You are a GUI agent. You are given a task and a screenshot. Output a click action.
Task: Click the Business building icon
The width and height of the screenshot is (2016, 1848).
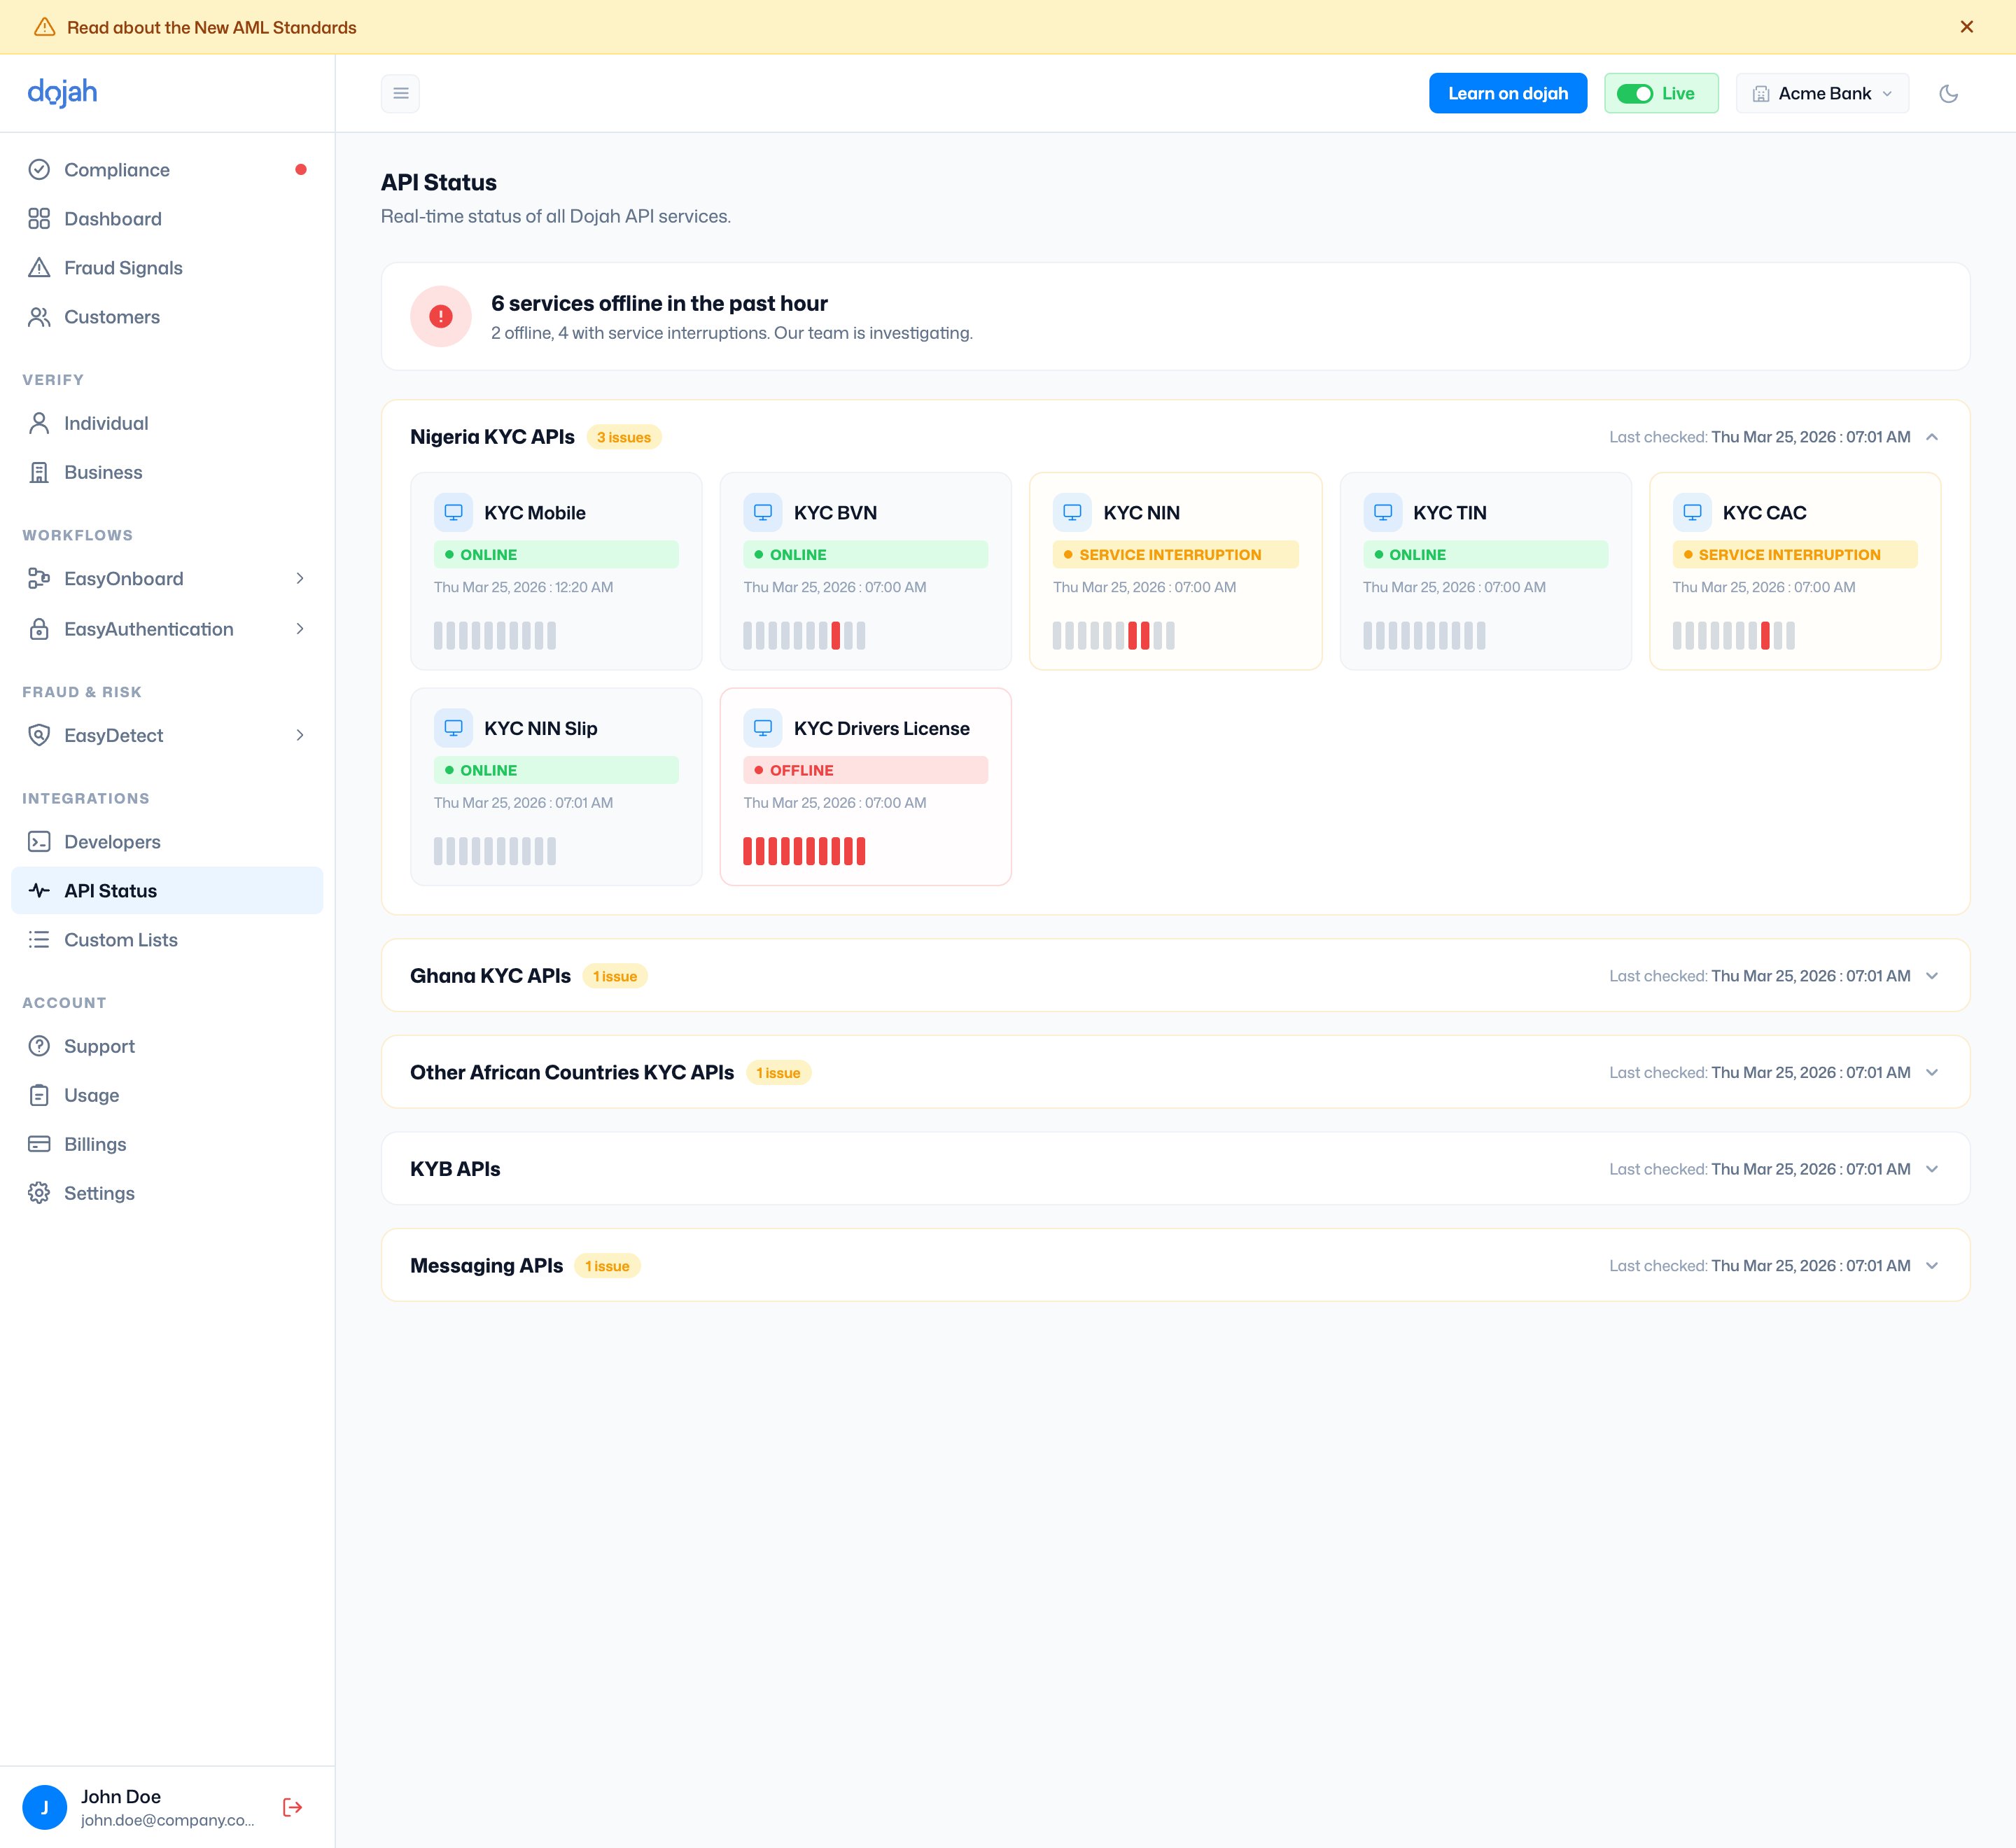[x=39, y=472]
